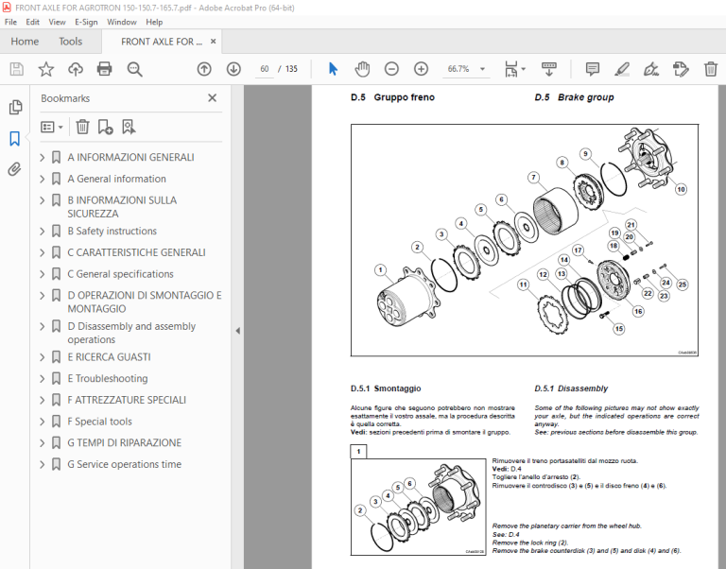Open bookmarks options list dropdown
The image size is (726, 569).
tap(52, 127)
